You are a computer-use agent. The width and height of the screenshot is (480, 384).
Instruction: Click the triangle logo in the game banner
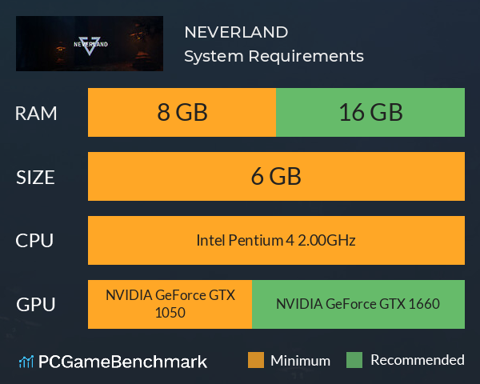tap(90, 46)
